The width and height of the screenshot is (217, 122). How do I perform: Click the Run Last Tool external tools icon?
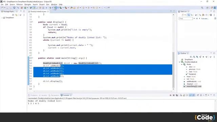66,8
